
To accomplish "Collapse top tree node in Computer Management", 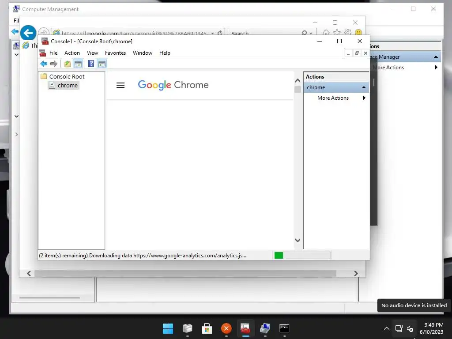I will coord(16,54).
